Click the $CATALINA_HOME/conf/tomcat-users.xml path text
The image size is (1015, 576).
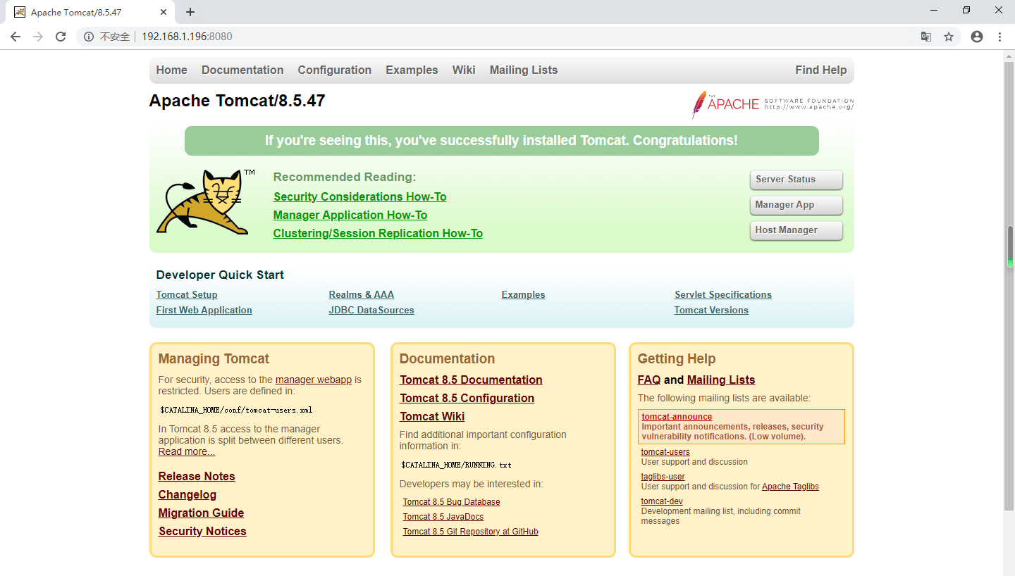236,410
